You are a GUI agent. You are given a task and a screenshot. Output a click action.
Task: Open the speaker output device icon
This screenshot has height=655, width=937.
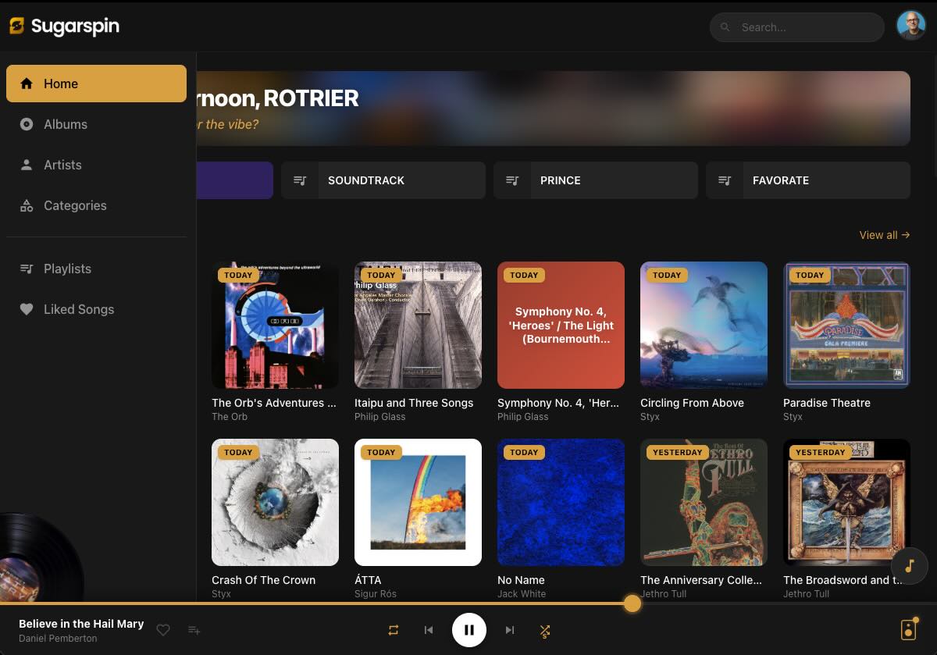click(908, 629)
